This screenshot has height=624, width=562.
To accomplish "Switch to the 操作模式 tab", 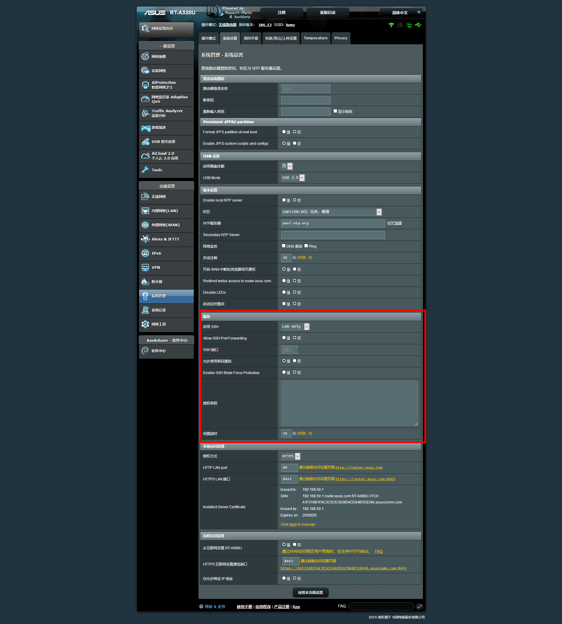I will coord(208,38).
